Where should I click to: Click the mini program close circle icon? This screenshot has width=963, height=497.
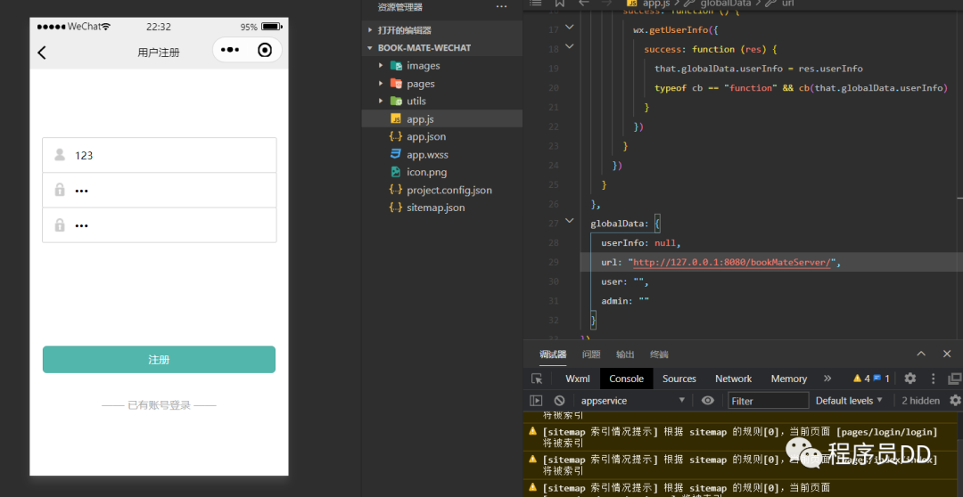tap(265, 51)
